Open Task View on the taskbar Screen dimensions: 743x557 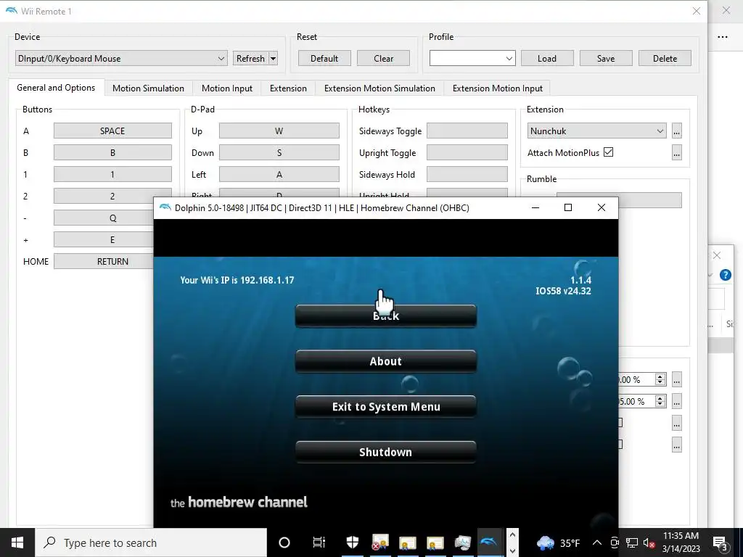(x=319, y=542)
